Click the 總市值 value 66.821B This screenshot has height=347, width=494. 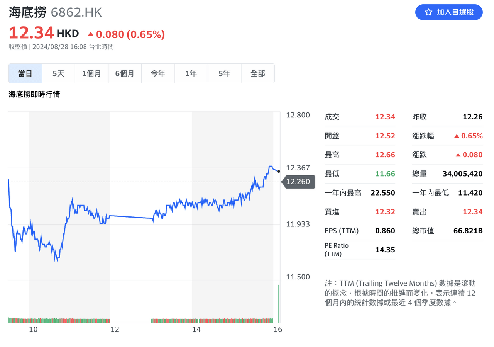coord(468,231)
